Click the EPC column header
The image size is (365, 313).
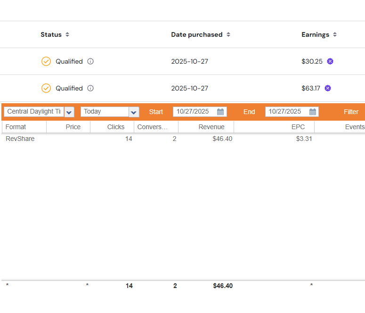[x=298, y=127]
